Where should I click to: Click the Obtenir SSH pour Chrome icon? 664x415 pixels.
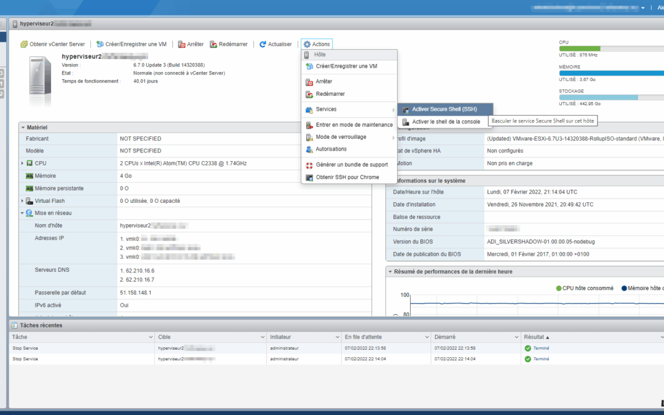tap(309, 178)
